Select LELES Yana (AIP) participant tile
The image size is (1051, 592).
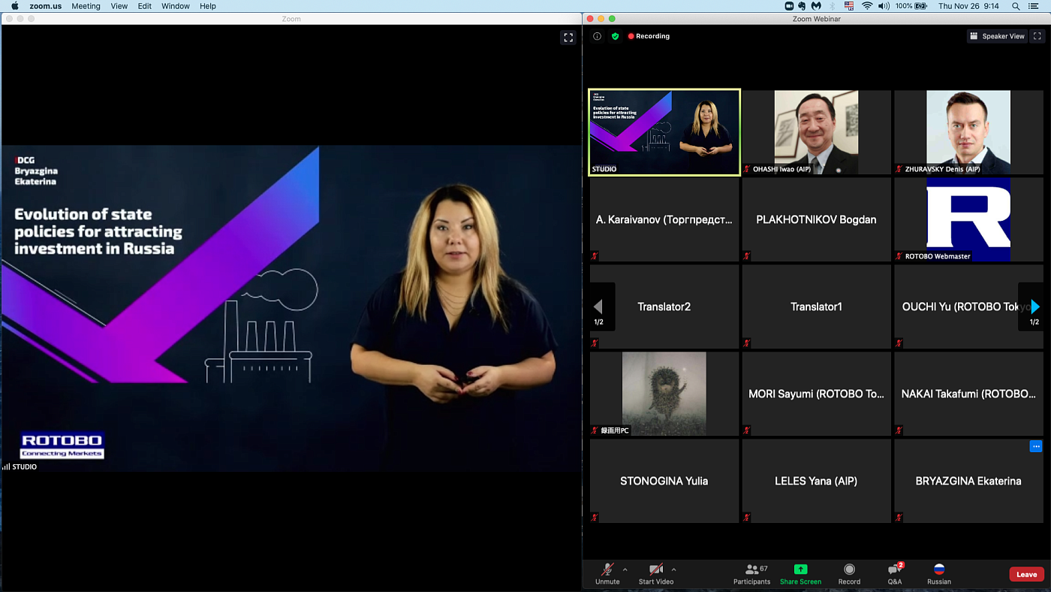point(817,481)
